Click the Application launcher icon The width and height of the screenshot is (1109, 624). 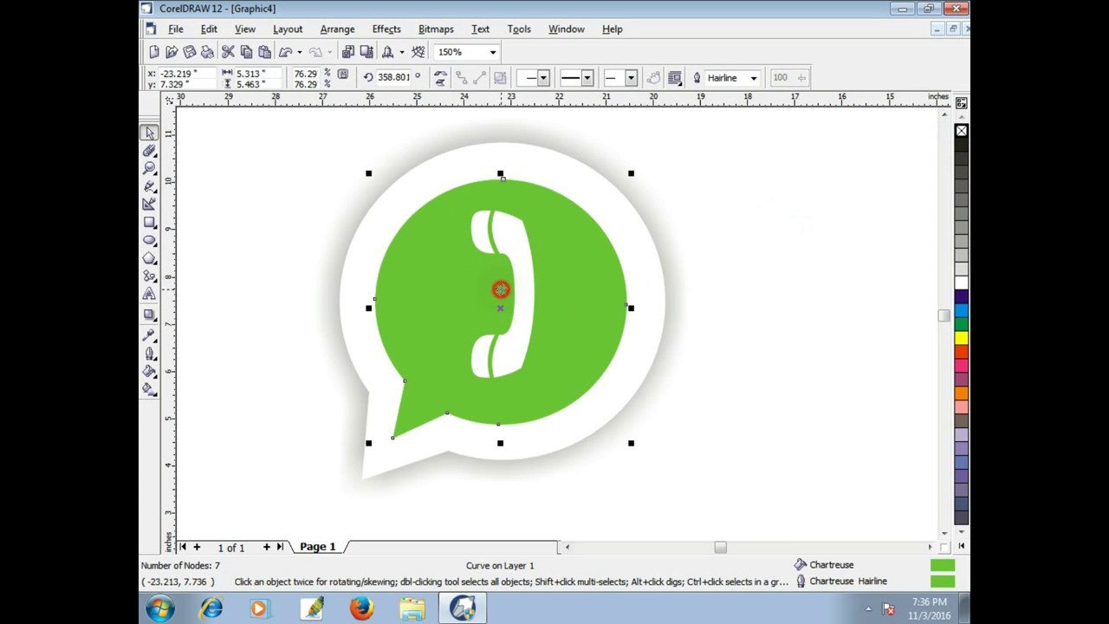point(388,52)
